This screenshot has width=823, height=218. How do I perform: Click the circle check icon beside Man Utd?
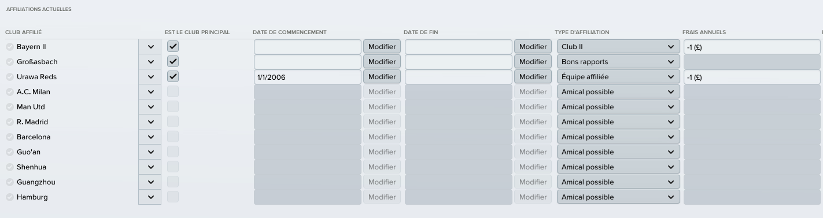(x=10, y=107)
